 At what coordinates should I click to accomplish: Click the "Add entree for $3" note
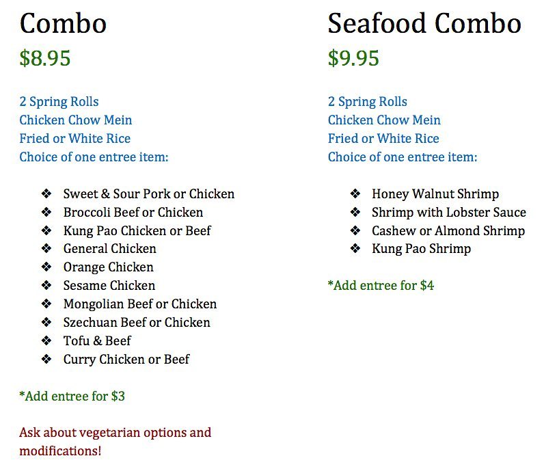point(72,396)
